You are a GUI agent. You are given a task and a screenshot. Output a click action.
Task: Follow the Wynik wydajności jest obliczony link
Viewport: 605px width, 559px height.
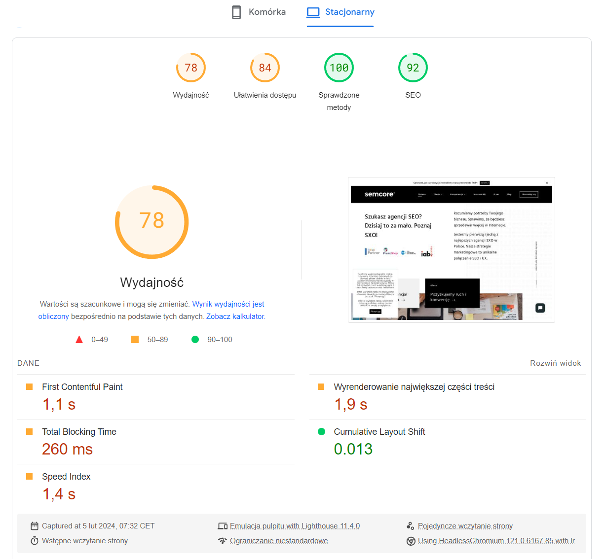151,310
